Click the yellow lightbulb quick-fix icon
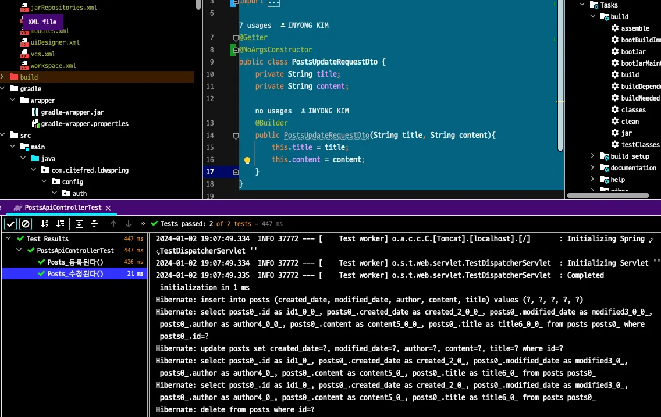Viewport: 661px width, 417px height. click(247, 161)
